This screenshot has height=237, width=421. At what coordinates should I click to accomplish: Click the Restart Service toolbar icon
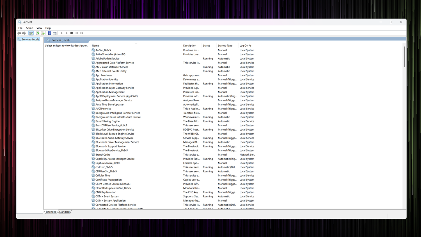click(x=82, y=33)
